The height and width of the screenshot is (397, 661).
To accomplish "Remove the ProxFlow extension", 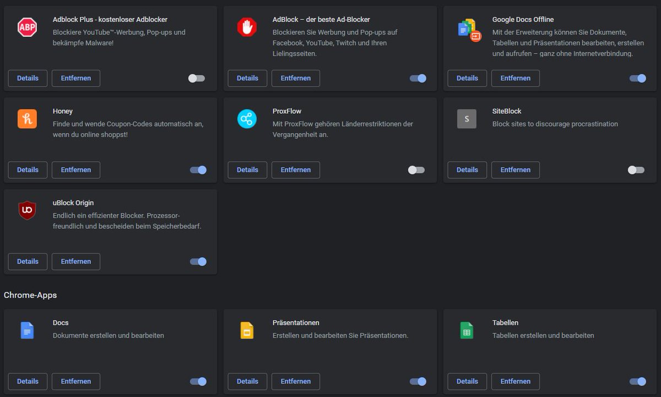I will (x=296, y=170).
